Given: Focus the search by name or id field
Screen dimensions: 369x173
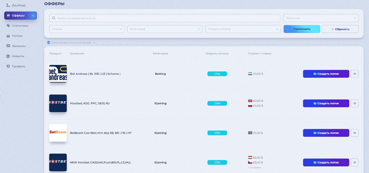Looking at the screenshot, I should click(165, 18).
